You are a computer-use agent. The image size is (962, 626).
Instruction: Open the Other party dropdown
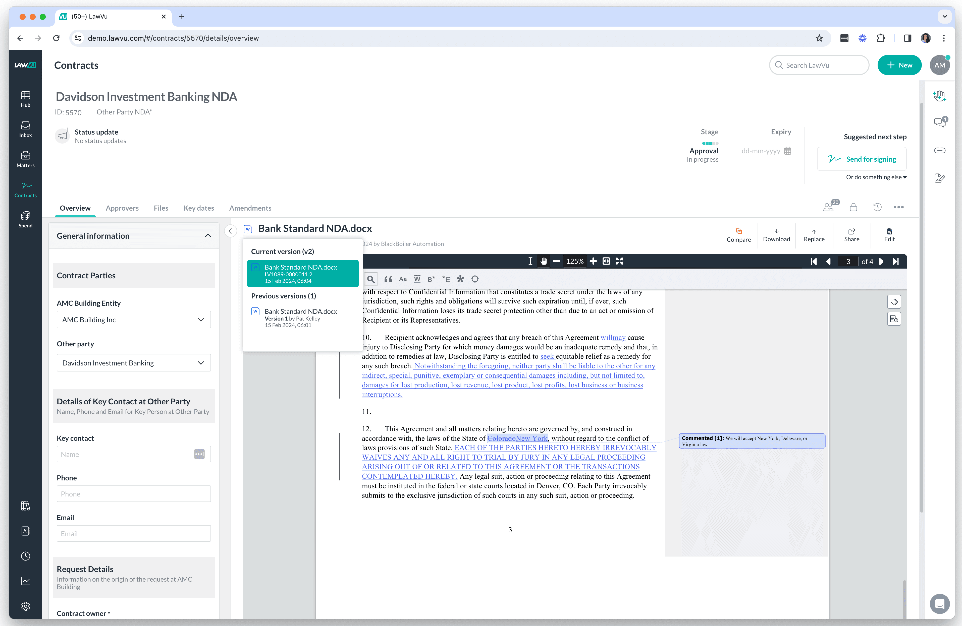tap(134, 363)
